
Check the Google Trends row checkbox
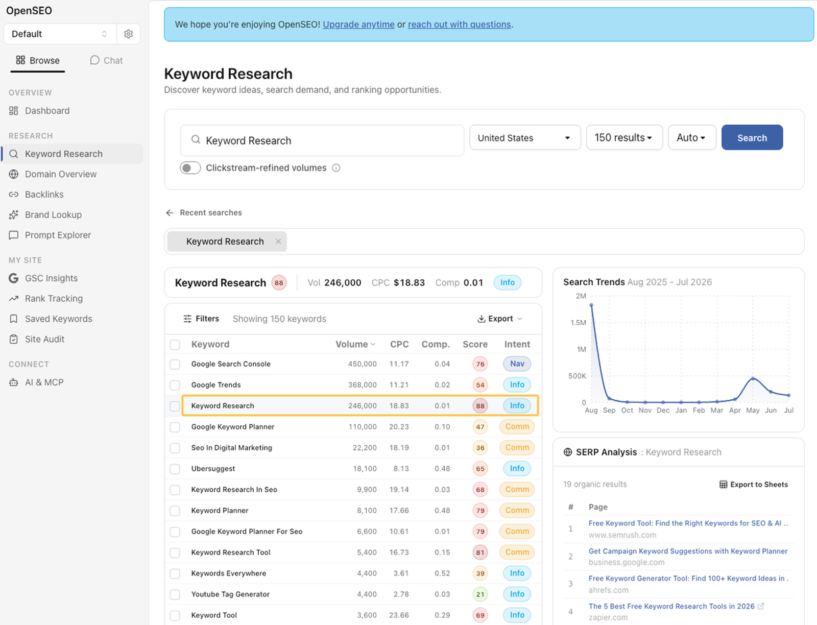[x=175, y=385]
